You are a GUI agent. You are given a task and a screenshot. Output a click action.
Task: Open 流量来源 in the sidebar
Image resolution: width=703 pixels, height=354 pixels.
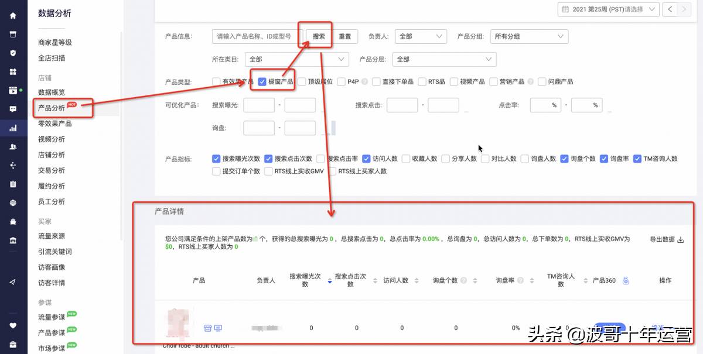click(x=52, y=236)
